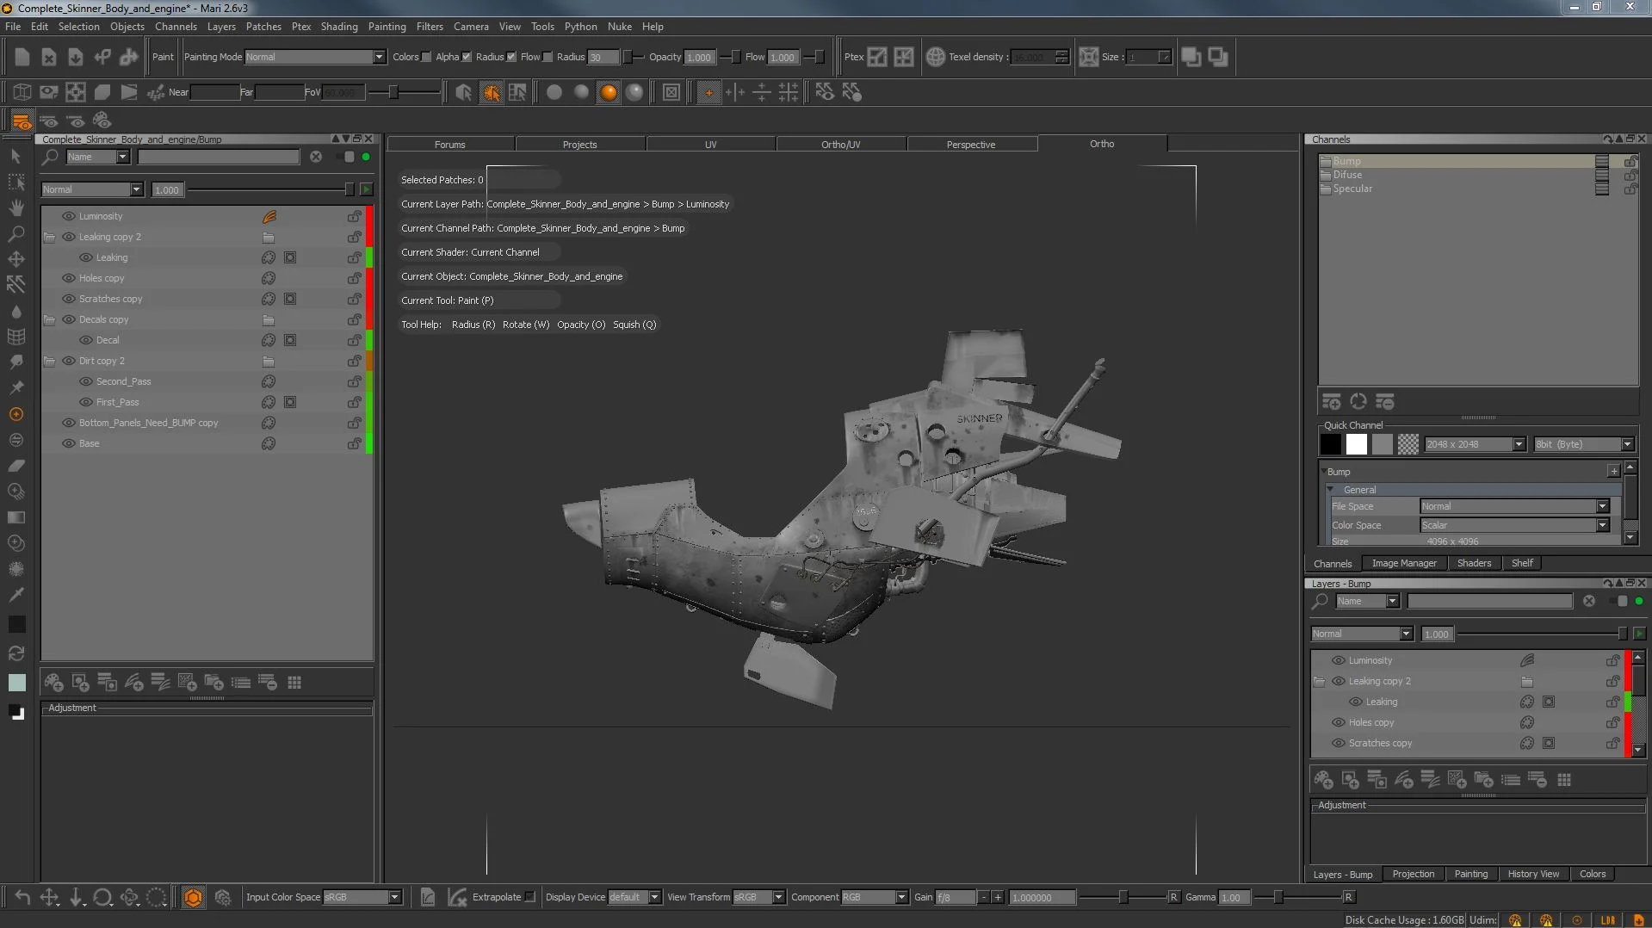Click the left layer search text field
The height and width of the screenshot is (928, 1652).
point(219,157)
